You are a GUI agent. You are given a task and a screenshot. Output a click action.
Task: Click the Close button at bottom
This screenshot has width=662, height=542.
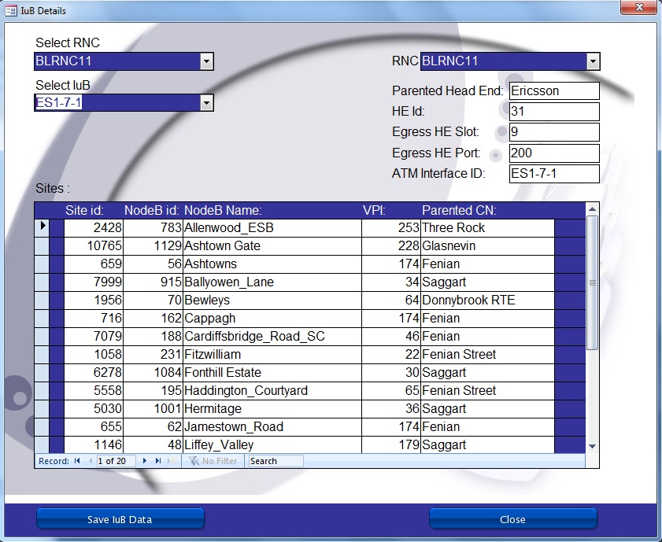click(x=512, y=519)
